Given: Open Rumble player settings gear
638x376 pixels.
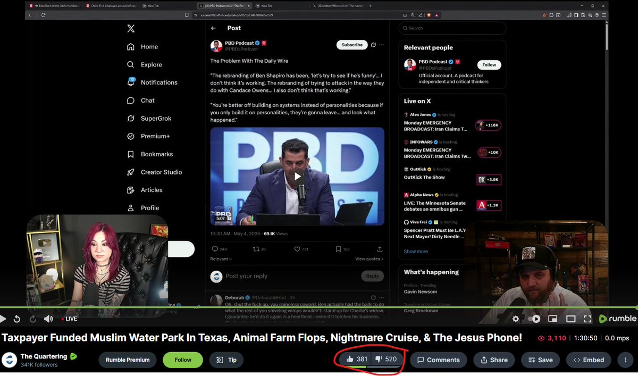Looking at the screenshot, I should [x=516, y=319].
